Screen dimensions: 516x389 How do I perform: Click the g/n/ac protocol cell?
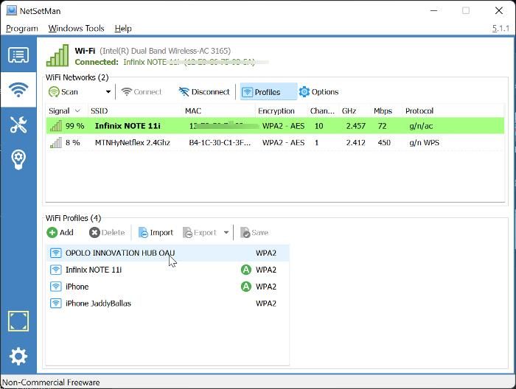tap(421, 125)
